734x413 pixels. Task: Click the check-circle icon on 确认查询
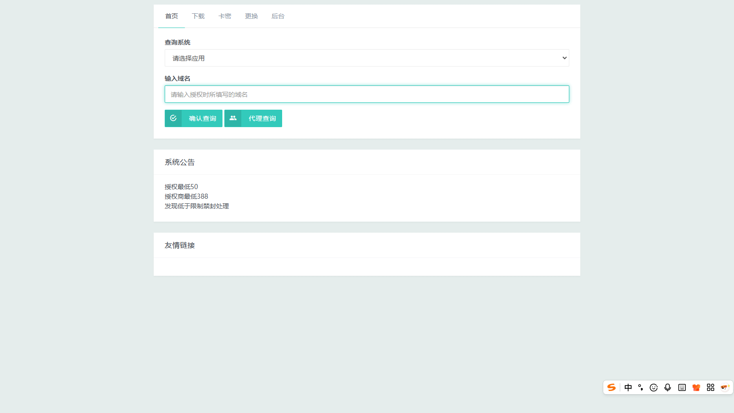click(173, 118)
